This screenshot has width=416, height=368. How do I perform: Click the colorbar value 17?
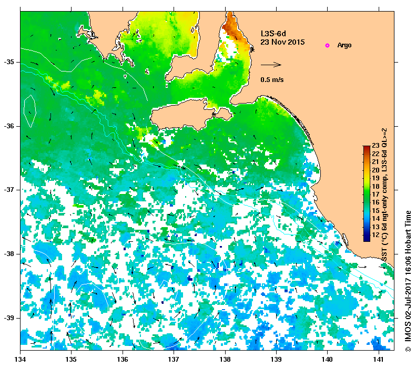pos(376,195)
